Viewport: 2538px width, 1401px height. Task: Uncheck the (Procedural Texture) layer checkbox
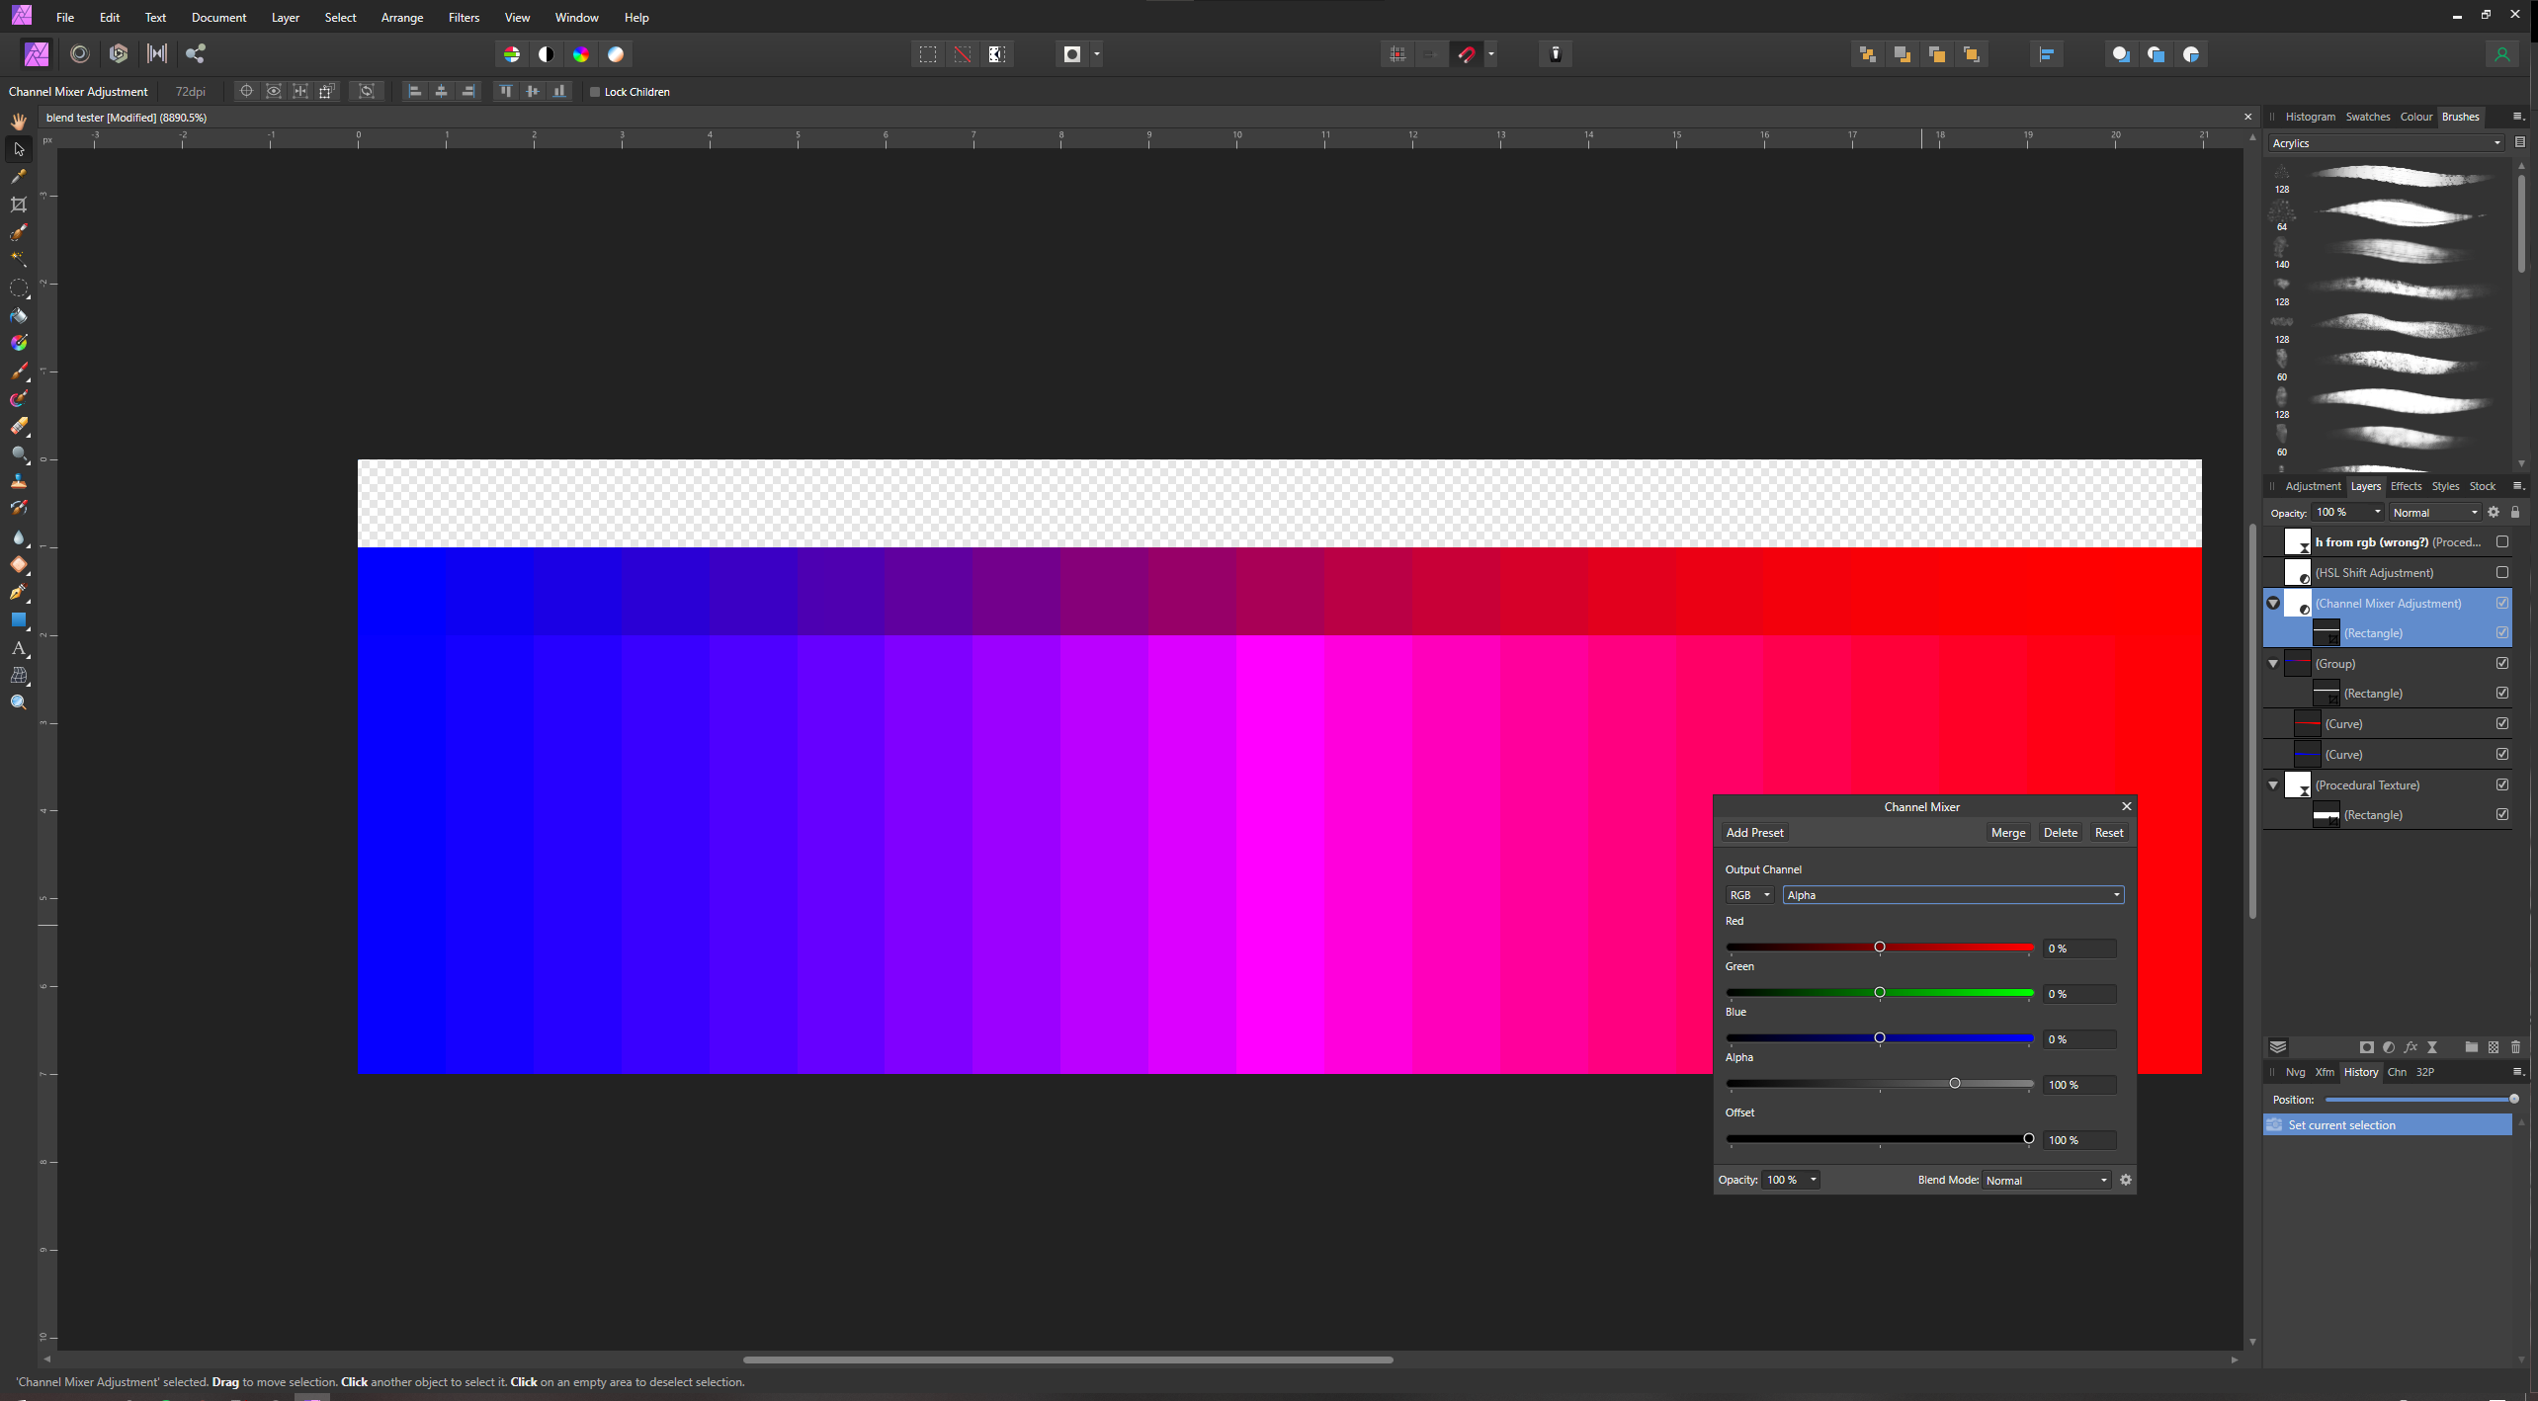tap(2502, 784)
